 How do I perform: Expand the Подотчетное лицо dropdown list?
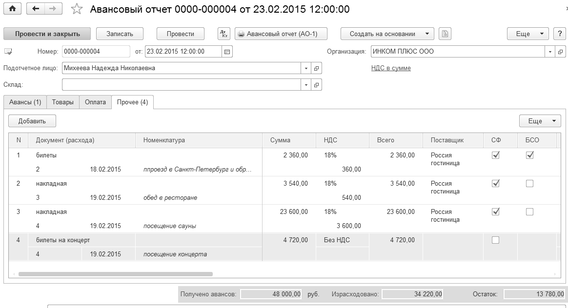coord(306,68)
